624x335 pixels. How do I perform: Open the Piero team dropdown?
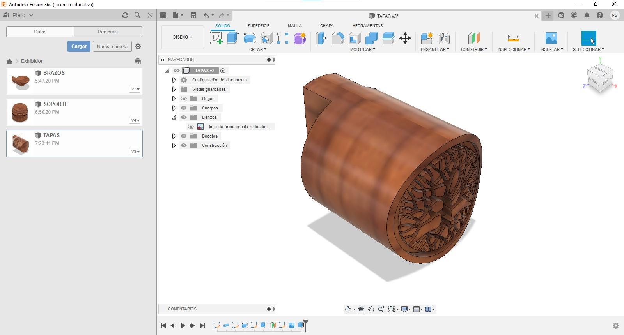pyautogui.click(x=18, y=15)
